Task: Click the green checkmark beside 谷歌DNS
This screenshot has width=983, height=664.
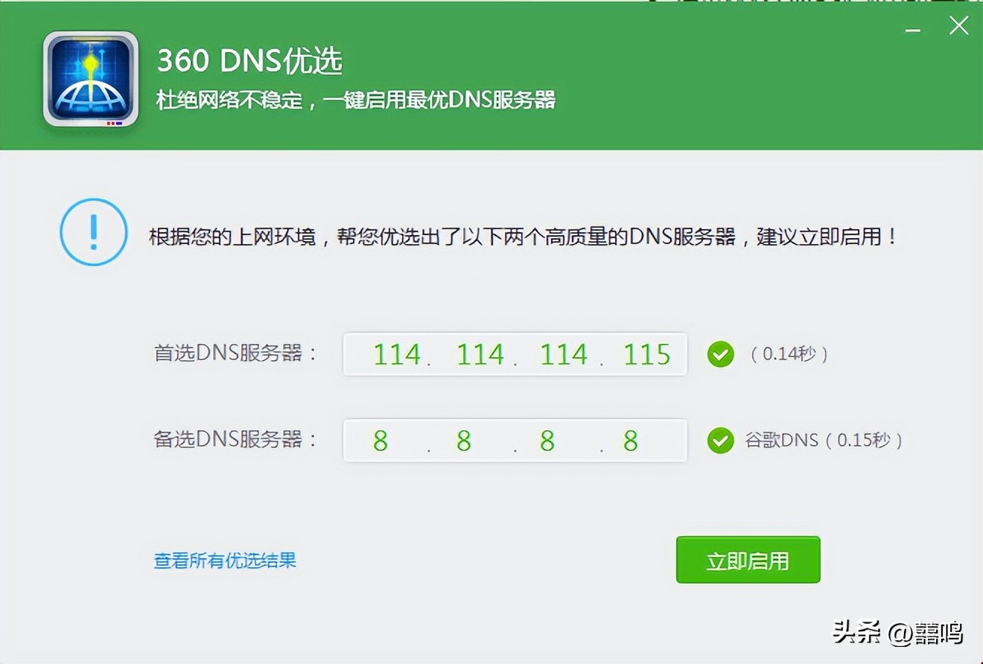Action: point(720,441)
